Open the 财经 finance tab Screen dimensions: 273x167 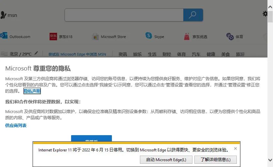point(167,54)
